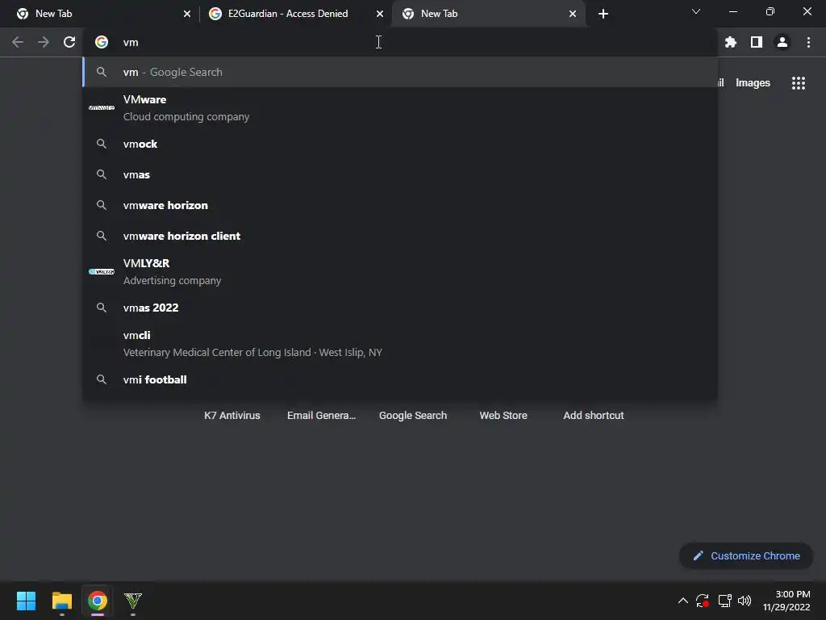Choose vmware horizon client suggestion
The width and height of the screenshot is (826, 620).
pos(400,236)
